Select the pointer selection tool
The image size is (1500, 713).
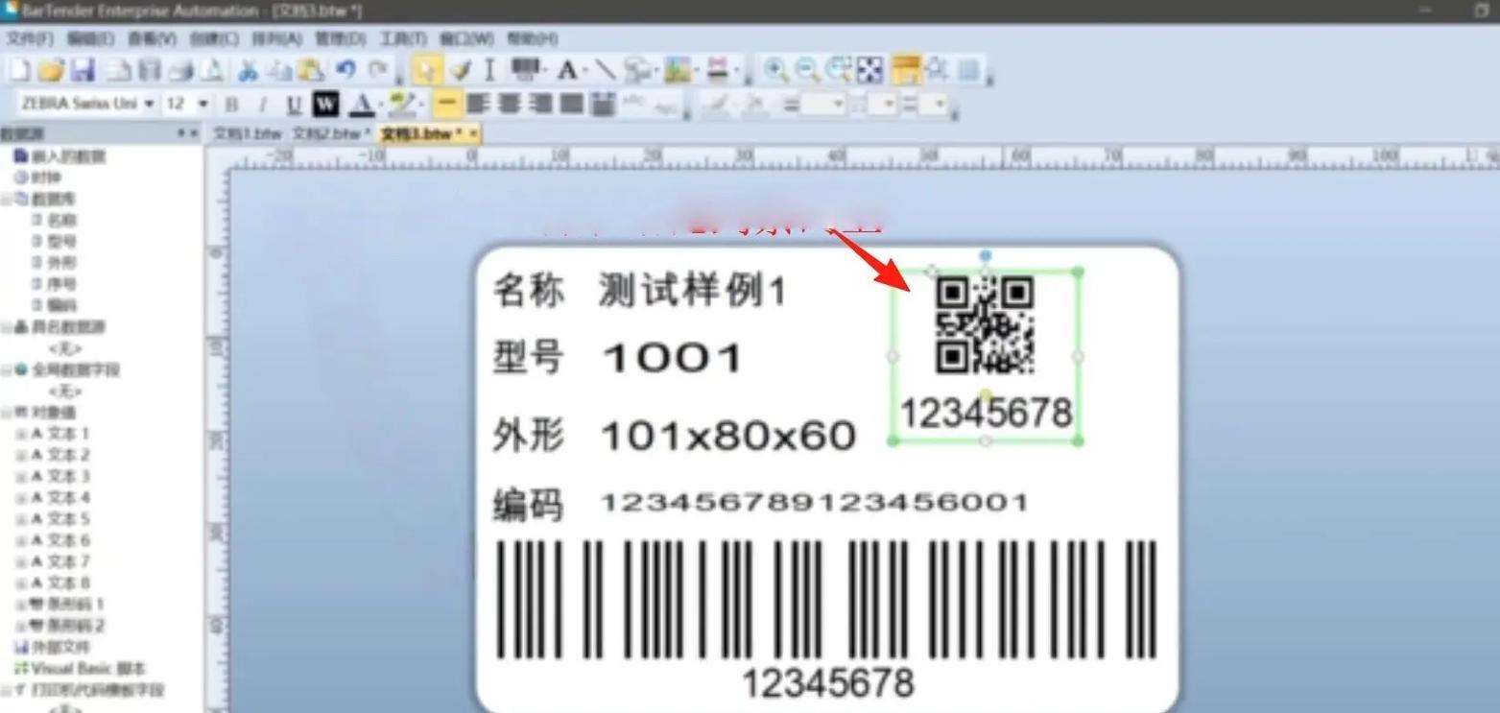425,70
